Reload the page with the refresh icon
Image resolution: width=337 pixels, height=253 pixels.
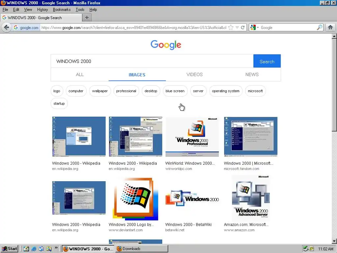[x=243, y=28]
